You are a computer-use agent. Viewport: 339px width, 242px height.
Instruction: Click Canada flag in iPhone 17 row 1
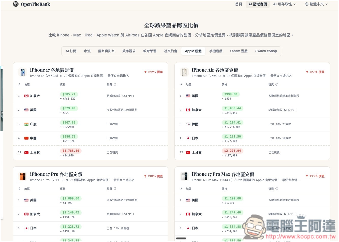(26, 96)
